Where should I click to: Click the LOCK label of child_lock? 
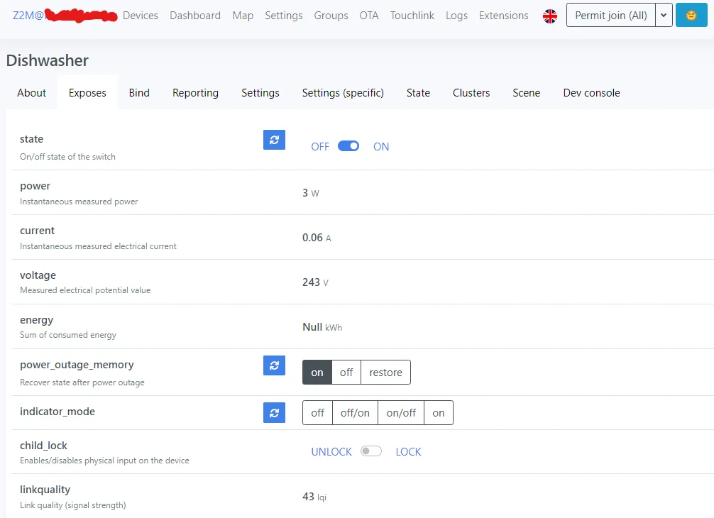point(408,451)
